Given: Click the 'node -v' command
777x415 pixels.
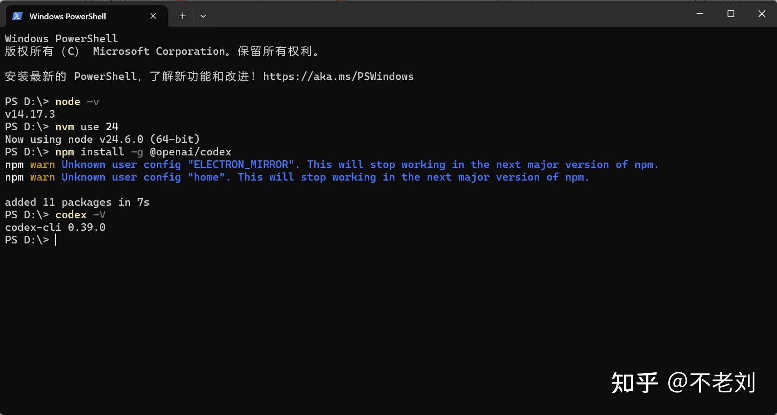Looking at the screenshot, I should point(77,102).
